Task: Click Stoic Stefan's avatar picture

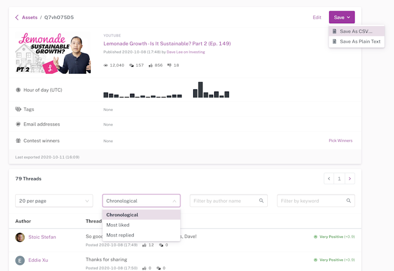Action: 20,237
